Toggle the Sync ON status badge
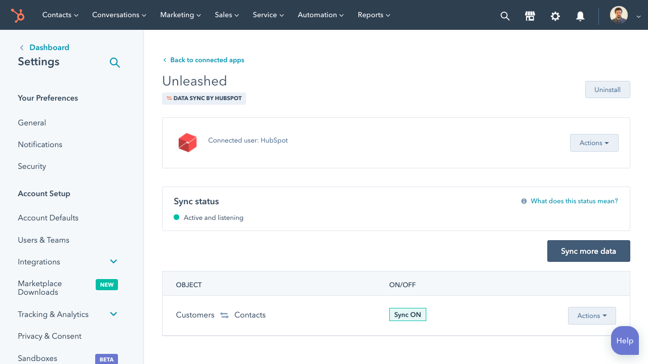The image size is (648, 364). (408, 314)
